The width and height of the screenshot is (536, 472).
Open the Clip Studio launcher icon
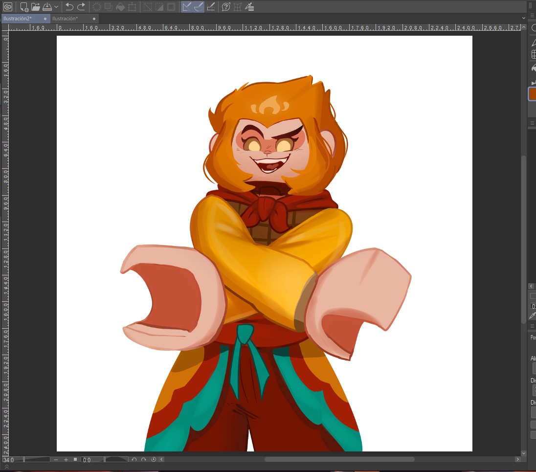7,6
